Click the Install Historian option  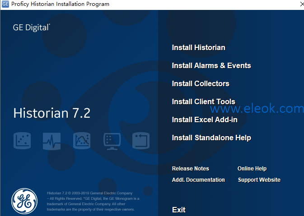[199, 48]
